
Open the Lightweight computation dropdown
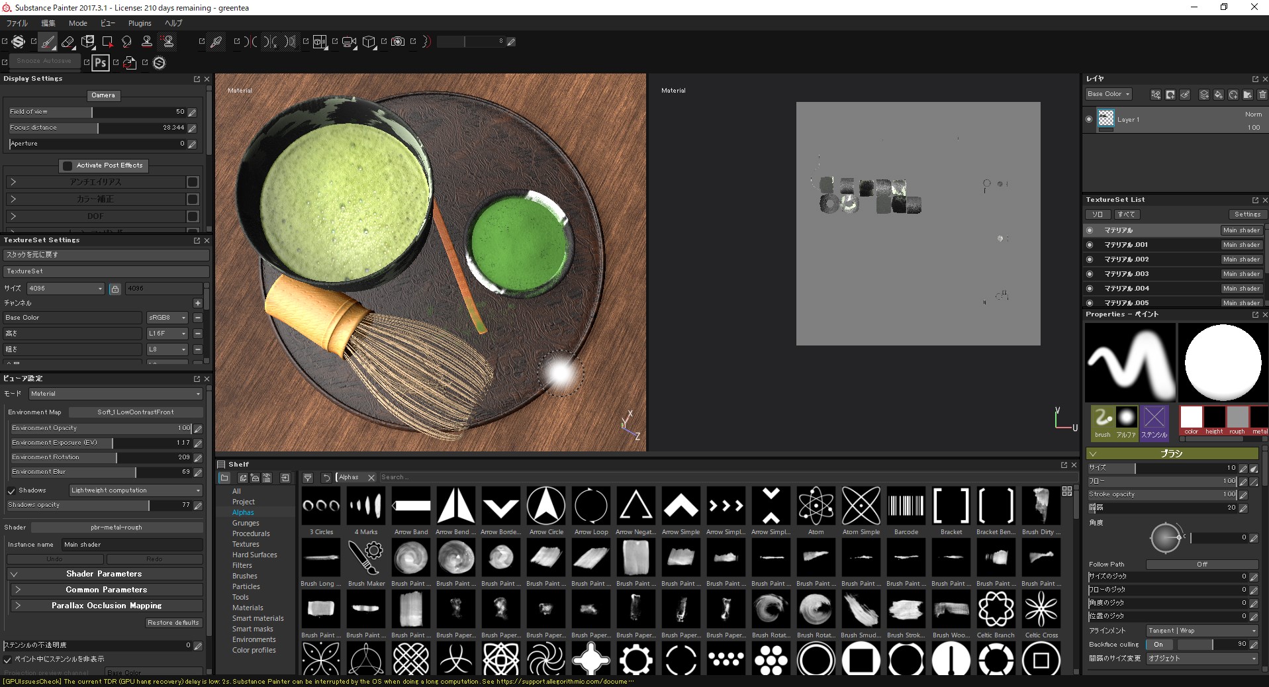(136, 490)
